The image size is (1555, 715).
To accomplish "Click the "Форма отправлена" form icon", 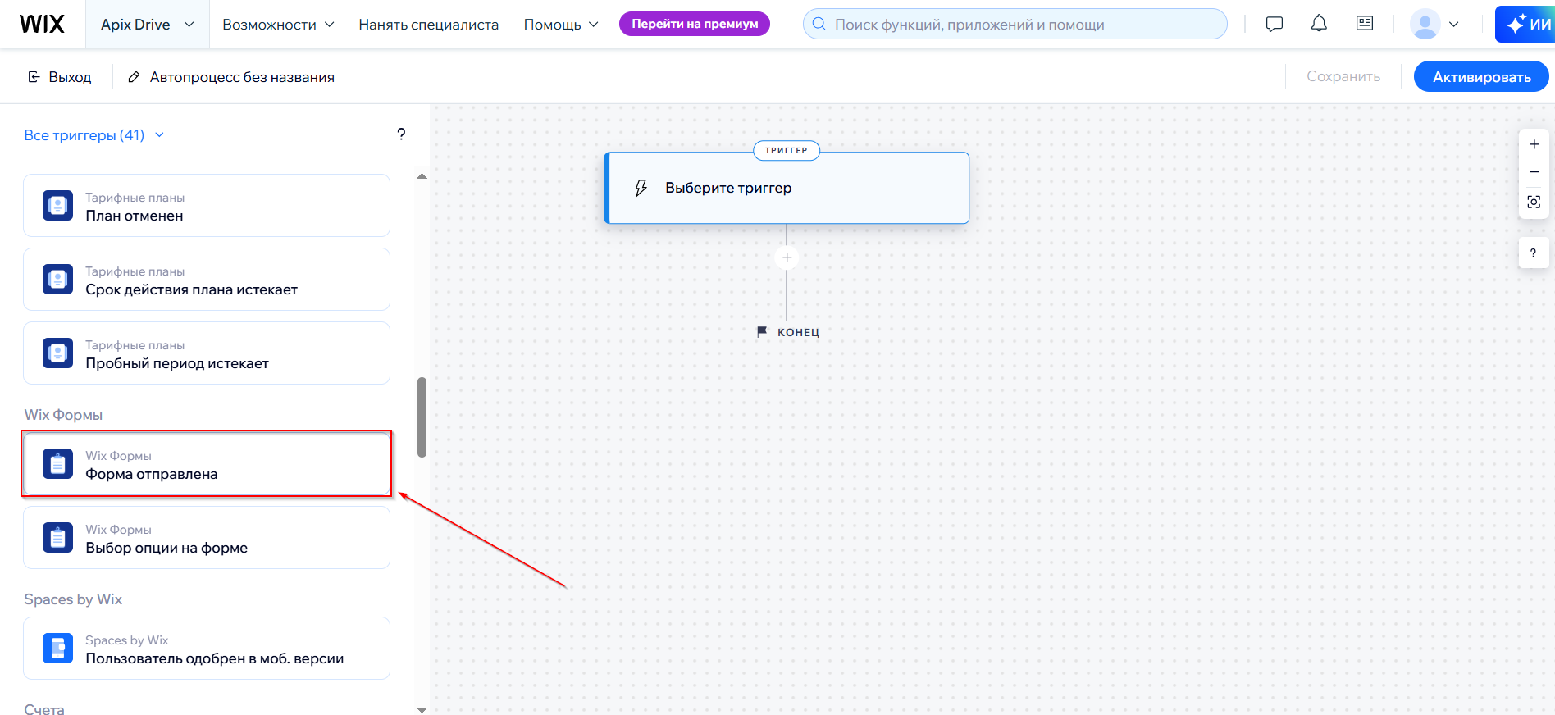I will 57,463.
